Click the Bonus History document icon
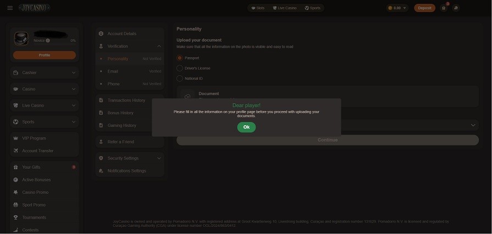The image size is (492, 234). 101,113
